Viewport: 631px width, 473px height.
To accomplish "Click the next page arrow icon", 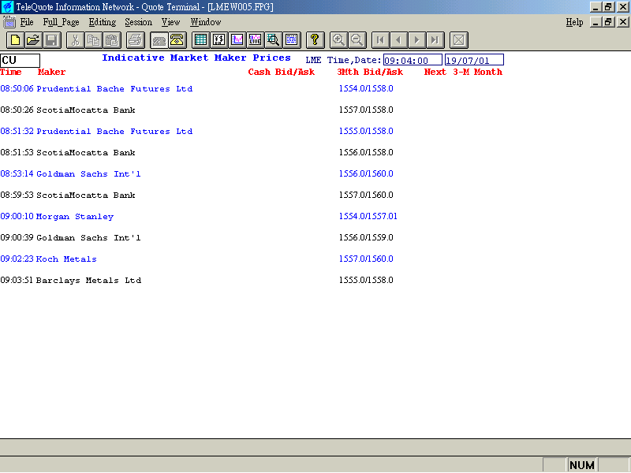I will pyautogui.click(x=417, y=40).
